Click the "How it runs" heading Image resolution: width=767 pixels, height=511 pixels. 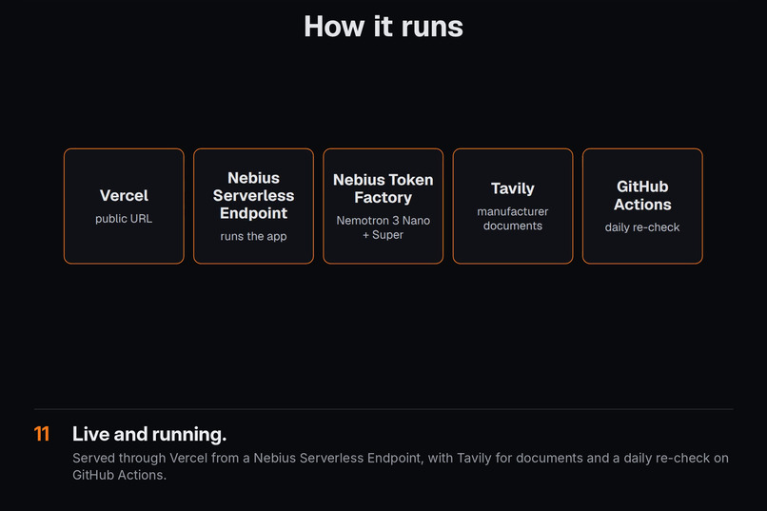coord(383,27)
